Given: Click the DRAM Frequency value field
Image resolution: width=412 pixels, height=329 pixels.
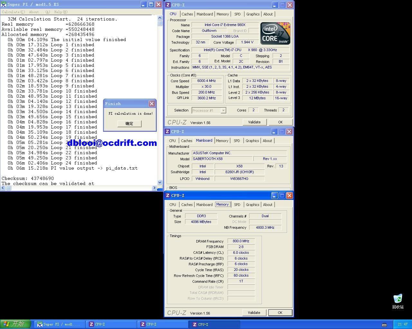Looking at the screenshot, I should click(241, 241).
